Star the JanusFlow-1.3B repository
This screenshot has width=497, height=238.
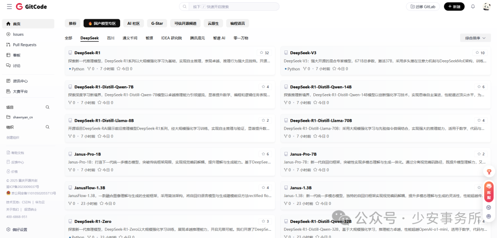click(266, 187)
